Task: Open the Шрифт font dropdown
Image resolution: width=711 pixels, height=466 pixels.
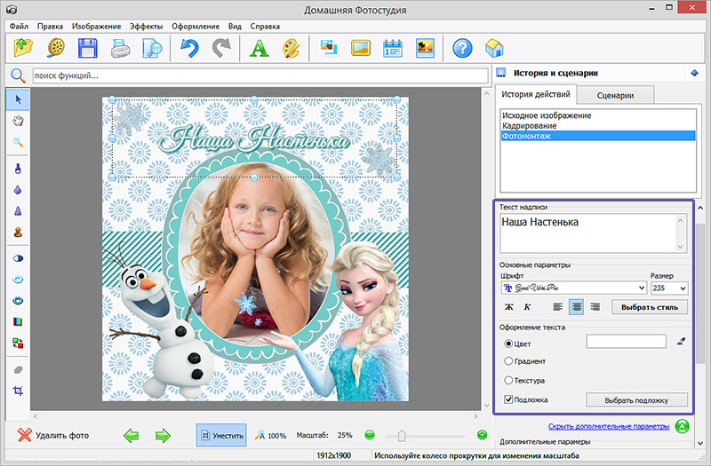Action: click(574, 288)
